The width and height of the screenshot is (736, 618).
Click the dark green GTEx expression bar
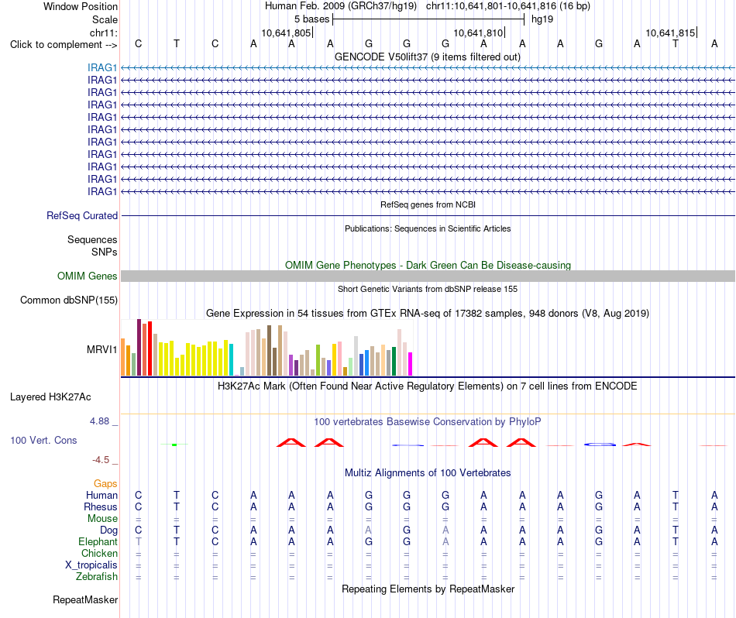tap(394, 362)
